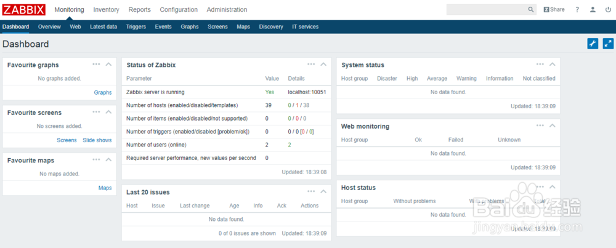Click the dashboard configure wrench button
Screen dimensions: 616x248
[x=593, y=44]
